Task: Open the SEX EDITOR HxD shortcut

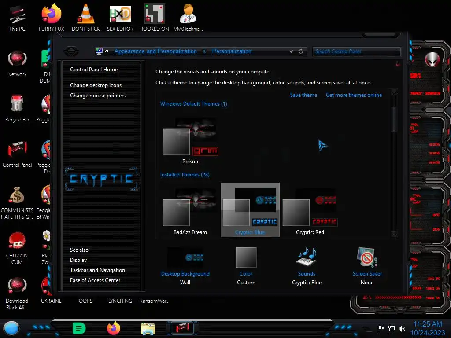Action: pos(120,17)
